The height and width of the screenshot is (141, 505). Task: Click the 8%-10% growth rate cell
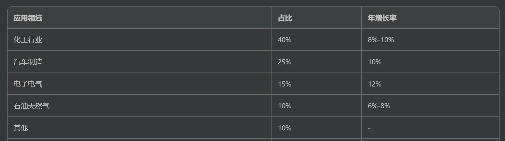point(430,40)
